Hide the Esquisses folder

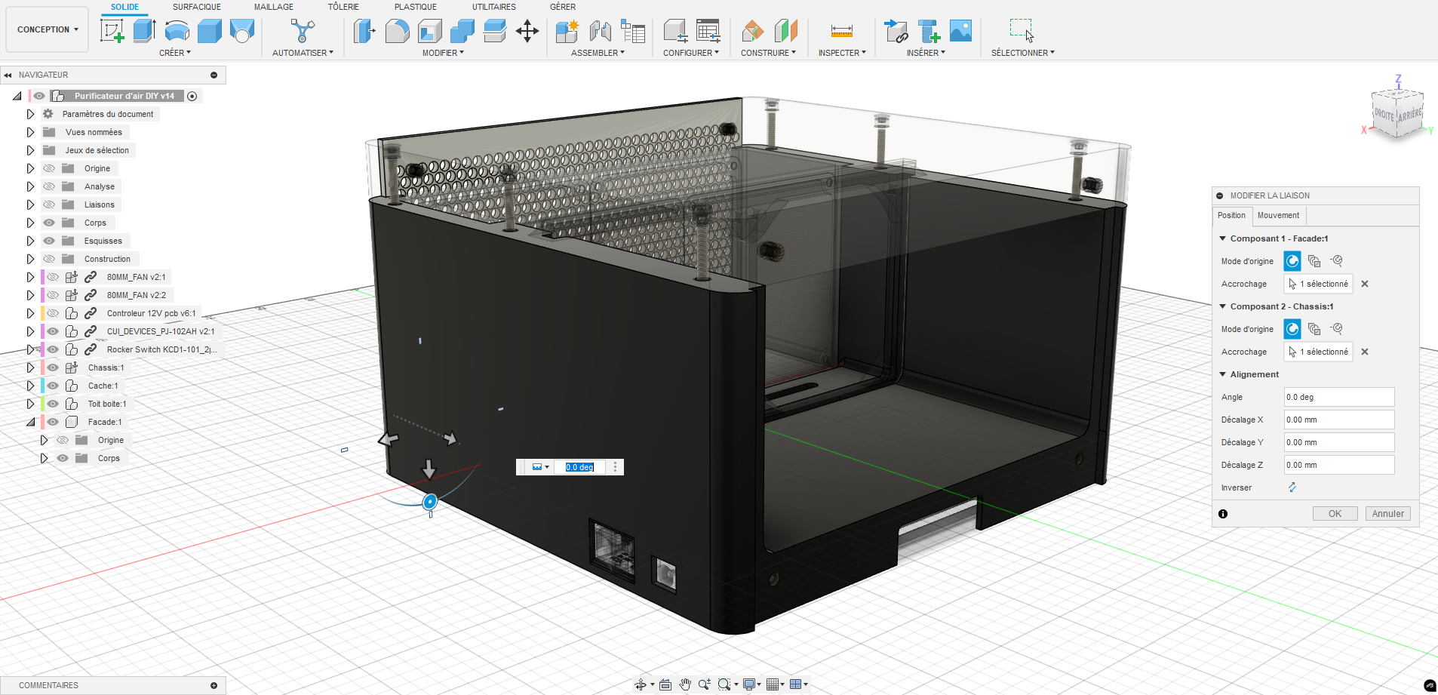click(50, 241)
